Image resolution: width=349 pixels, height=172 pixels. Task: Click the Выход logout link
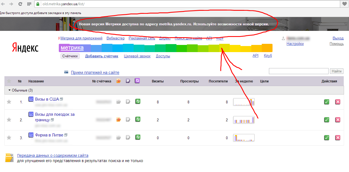(x=338, y=38)
